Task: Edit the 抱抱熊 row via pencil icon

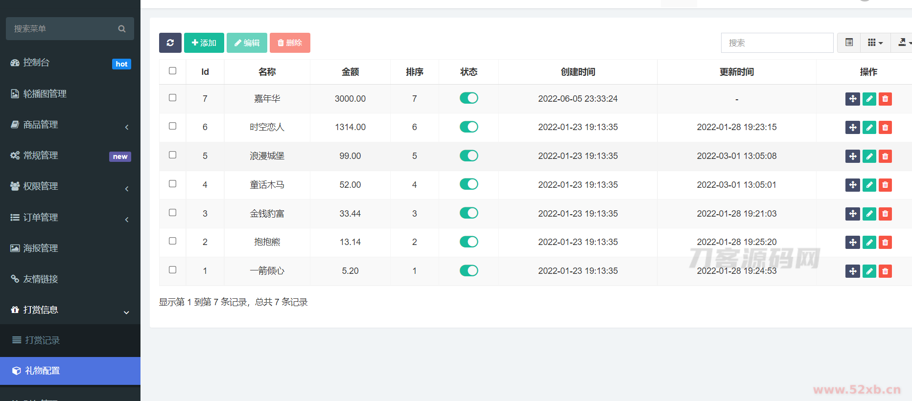Action: point(869,243)
